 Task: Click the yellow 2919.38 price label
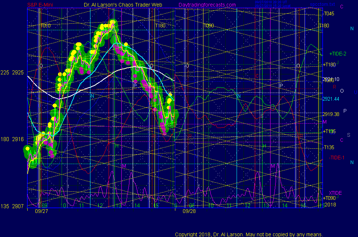pos(331,114)
